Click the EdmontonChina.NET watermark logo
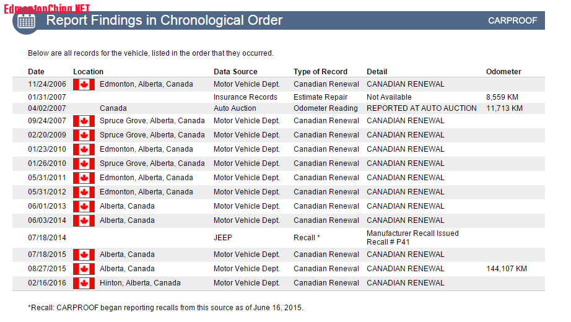Image resolution: width=571 pixels, height=322 pixels. 46,8
